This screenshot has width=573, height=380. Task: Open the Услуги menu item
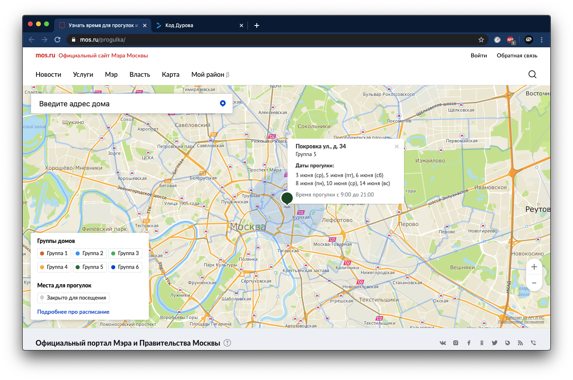(x=83, y=74)
